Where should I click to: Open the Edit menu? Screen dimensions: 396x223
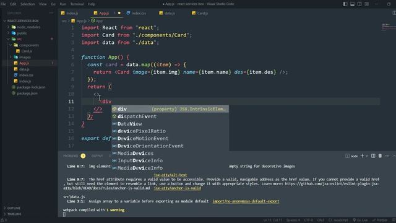pyautogui.click(x=13, y=4)
